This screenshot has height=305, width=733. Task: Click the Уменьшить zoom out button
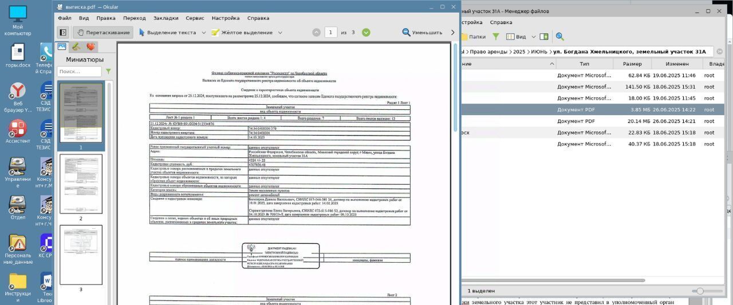423,33
